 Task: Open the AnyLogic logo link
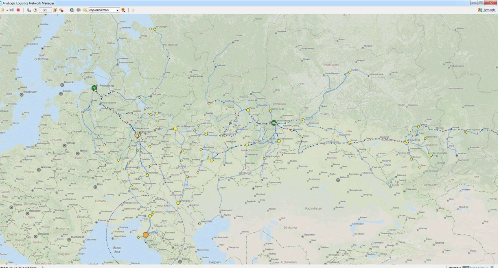click(487, 10)
